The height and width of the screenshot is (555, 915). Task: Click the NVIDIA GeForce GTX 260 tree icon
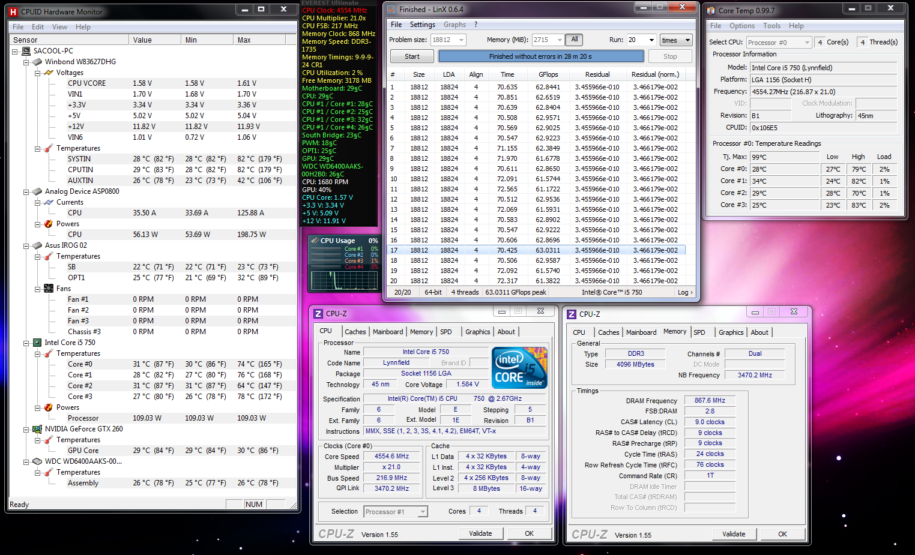(37, 429)
